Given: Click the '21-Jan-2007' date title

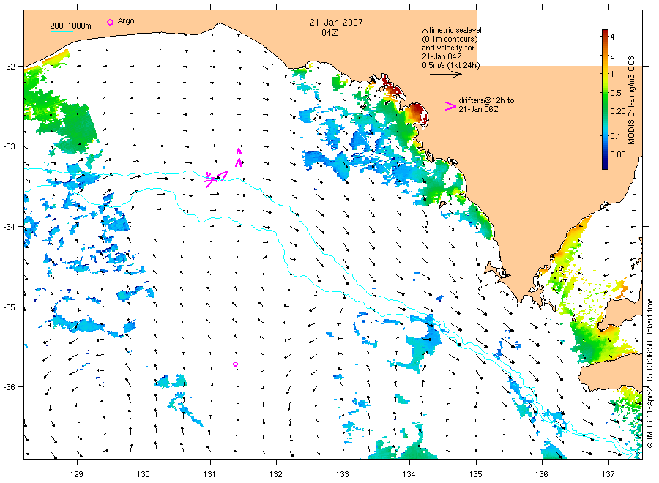Looking at the screenshot, I should coord(336,23).
